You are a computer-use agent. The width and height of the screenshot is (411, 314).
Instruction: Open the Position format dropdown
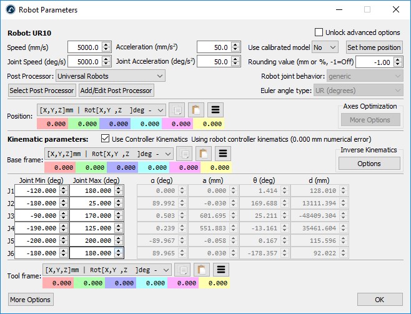[x=101, y=110]
